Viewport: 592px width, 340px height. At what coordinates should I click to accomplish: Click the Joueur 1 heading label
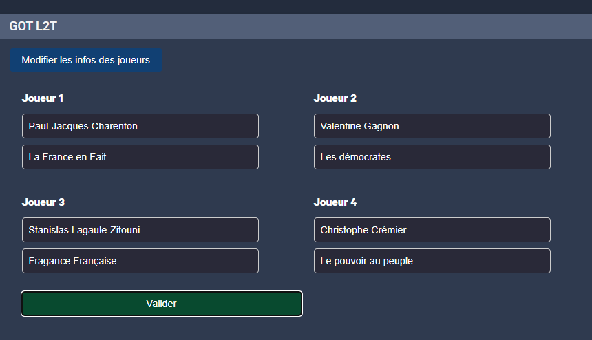[43, 98]
